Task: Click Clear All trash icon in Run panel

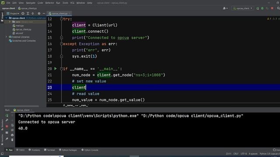Action: [12, 140]
